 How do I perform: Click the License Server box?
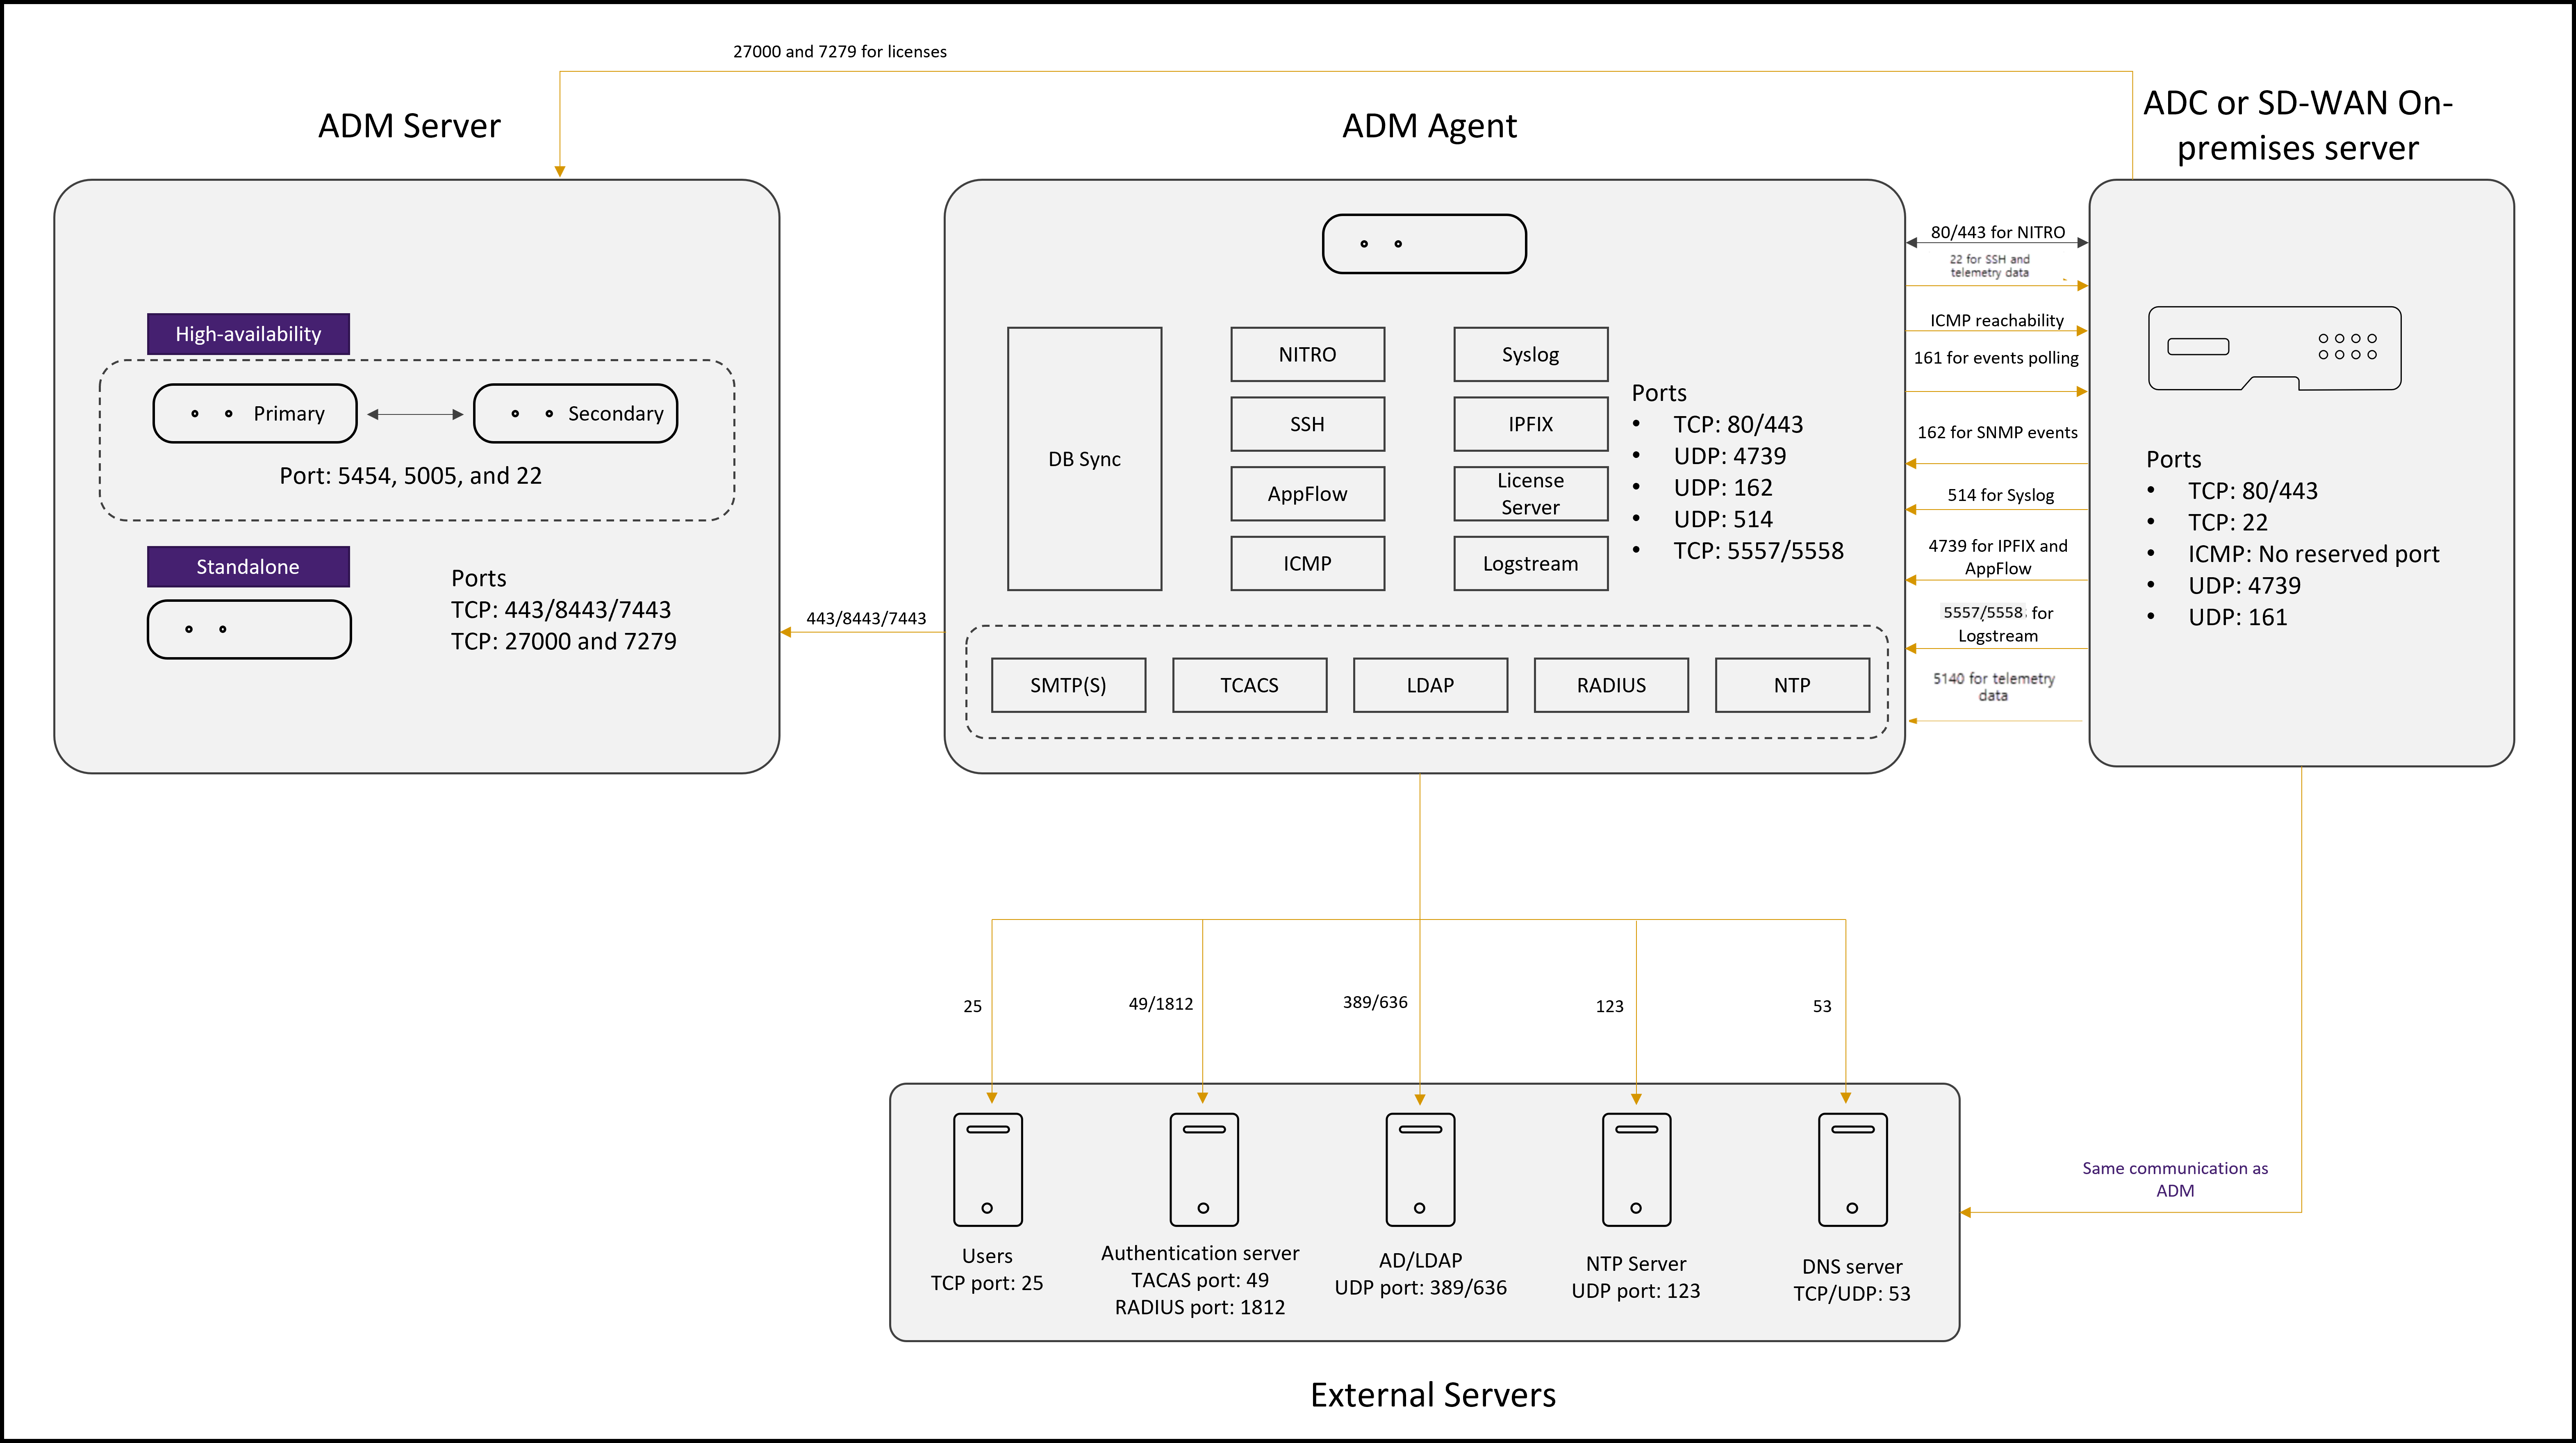click(1530, 494)
